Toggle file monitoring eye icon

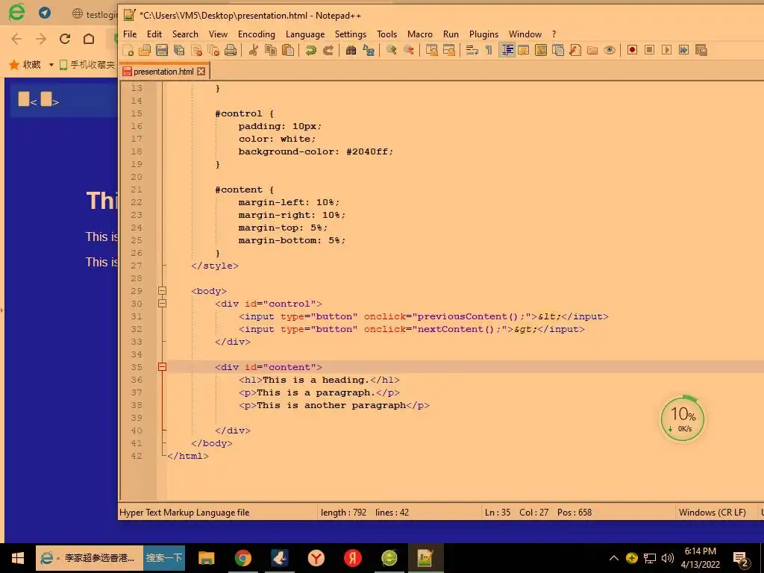click(610, 50)
